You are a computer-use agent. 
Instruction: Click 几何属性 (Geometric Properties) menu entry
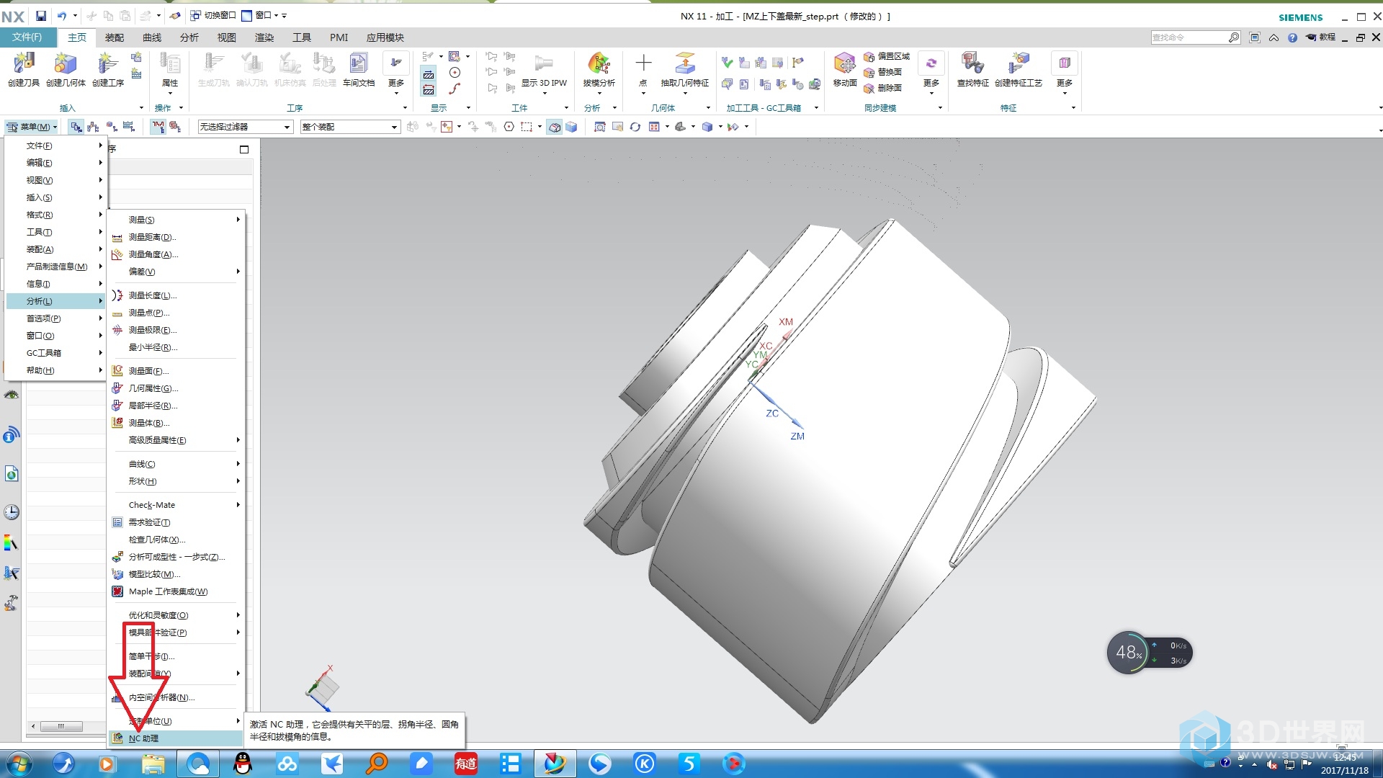[176, 388]
